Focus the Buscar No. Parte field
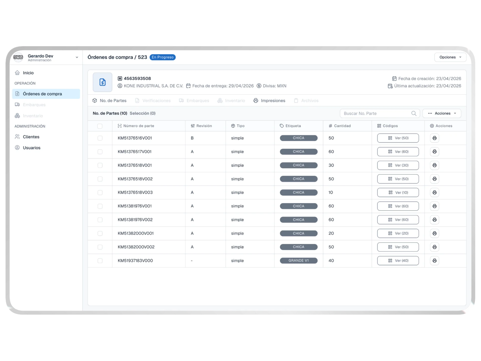Viewport: 481px width, 361px height. [376, 114]
